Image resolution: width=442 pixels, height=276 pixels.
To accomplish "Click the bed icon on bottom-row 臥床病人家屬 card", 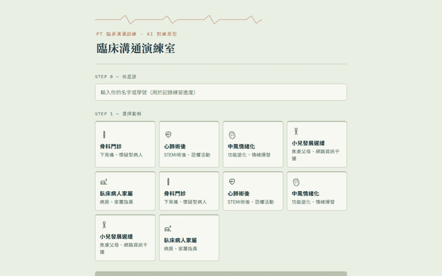I will pos(168,228).
